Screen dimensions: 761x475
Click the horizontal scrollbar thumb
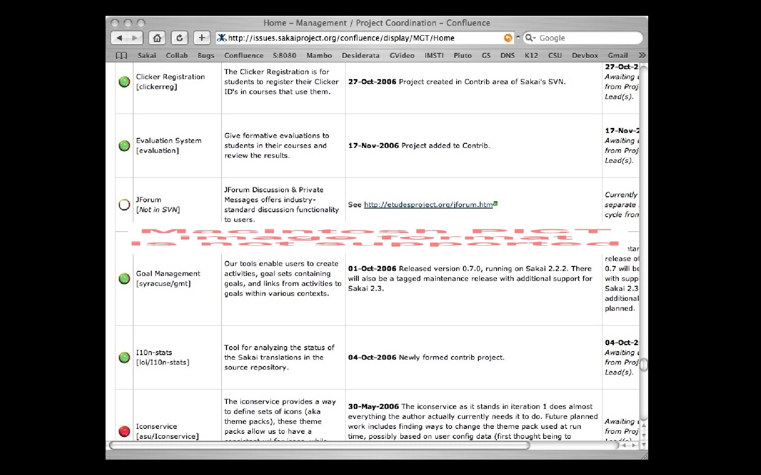[x=319, y=445]
